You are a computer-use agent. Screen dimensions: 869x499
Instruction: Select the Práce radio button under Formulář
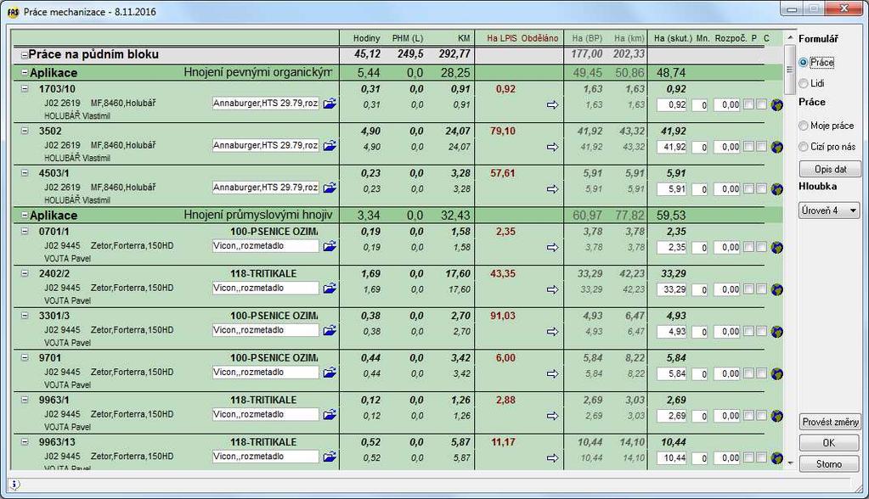[x=803, y=63]
